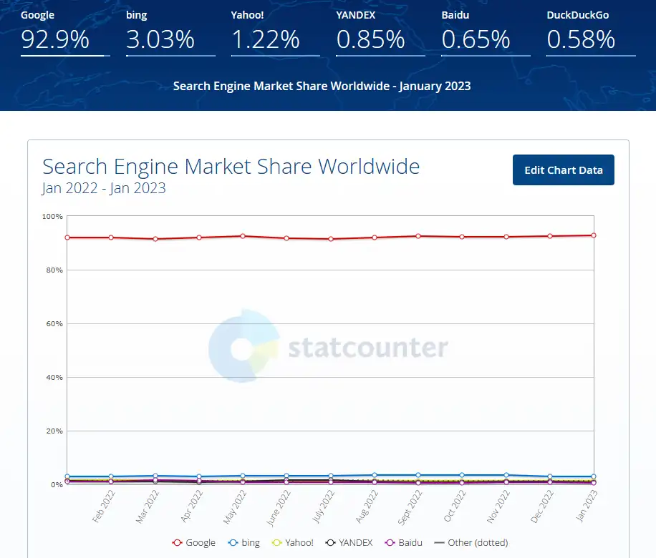
Task: Click the 20% y-axis label
Action: pyautogui.click(x=54, y=431)
